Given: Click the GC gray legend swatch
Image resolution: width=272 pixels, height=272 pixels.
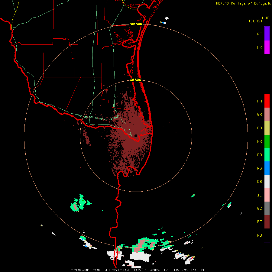Looking at the screenshot, I should 267,208.
